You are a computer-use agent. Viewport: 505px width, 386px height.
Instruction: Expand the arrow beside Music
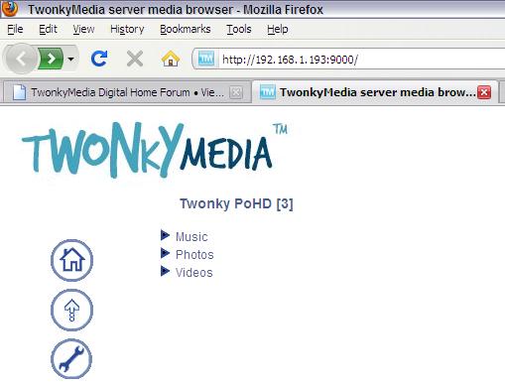pos(165,235)
